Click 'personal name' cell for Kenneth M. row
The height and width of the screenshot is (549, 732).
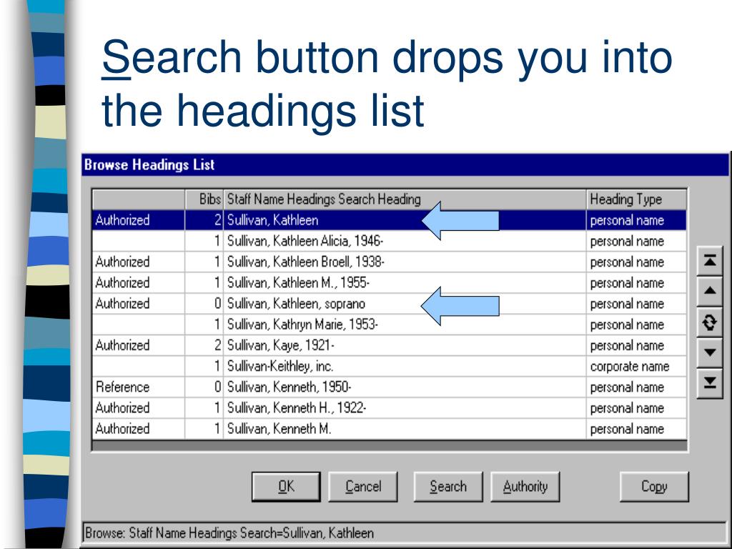pos(636,429)
